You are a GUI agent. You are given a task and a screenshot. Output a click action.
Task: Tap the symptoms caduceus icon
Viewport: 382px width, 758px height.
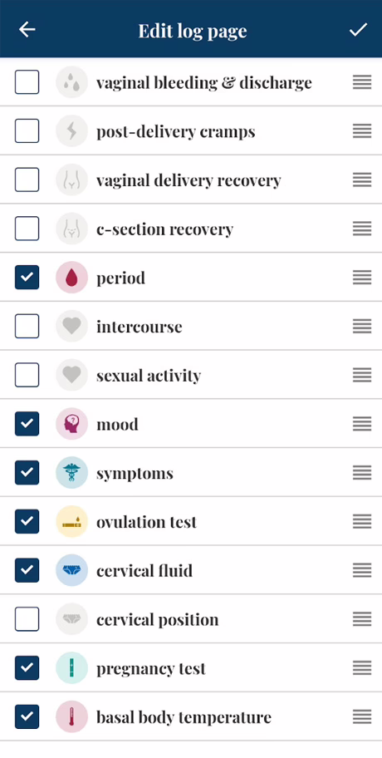[72, 473]
